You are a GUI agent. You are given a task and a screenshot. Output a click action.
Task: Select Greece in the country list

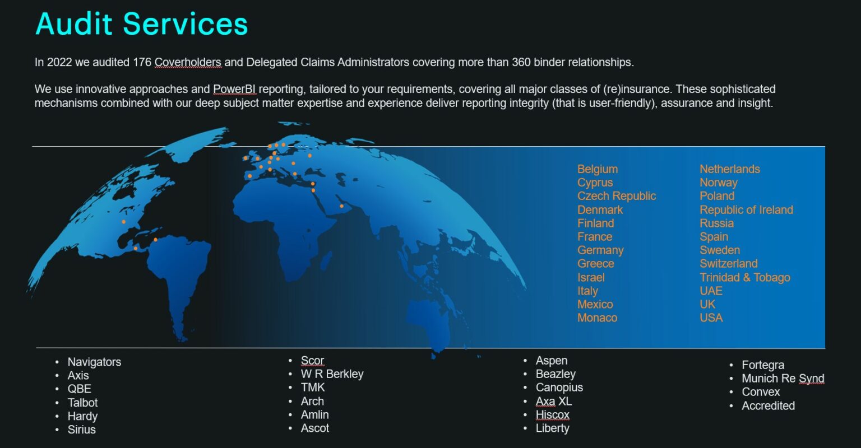pyautogui.click(x=596, y=264)
